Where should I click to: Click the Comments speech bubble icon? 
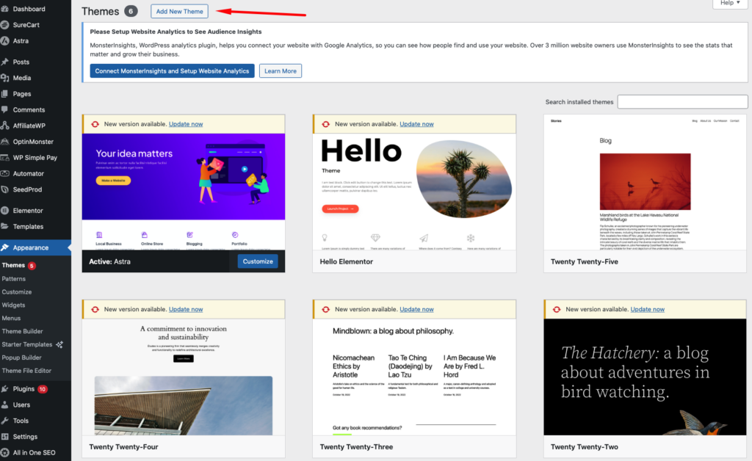tap(6, 109)
